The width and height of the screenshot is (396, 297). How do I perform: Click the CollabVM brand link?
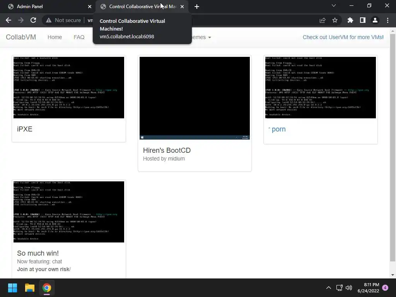tap(21, 37)
